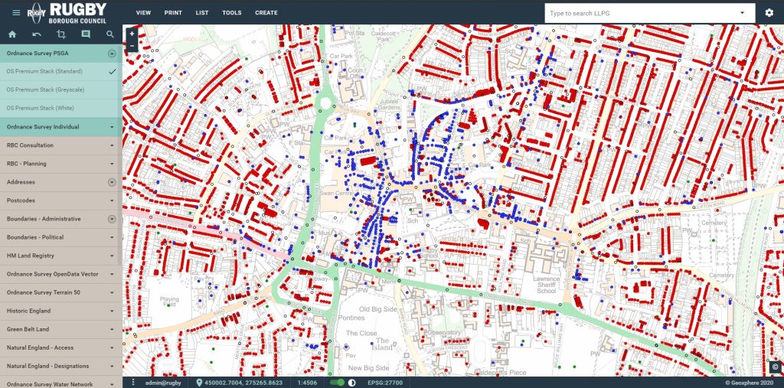Expand the HM Land Registry group
Image resolution: width=784 pixels, height=388 pixels.
(x=112, y=256)
